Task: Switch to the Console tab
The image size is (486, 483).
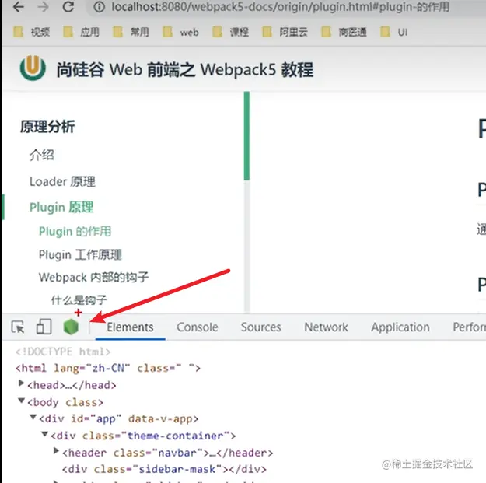Action: tap(198, 327)
